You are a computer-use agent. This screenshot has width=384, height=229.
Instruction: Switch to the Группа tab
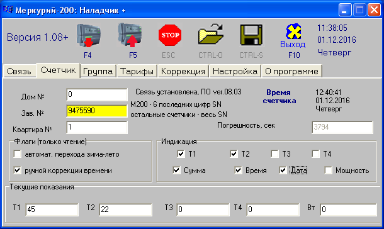tap(98, 72)
